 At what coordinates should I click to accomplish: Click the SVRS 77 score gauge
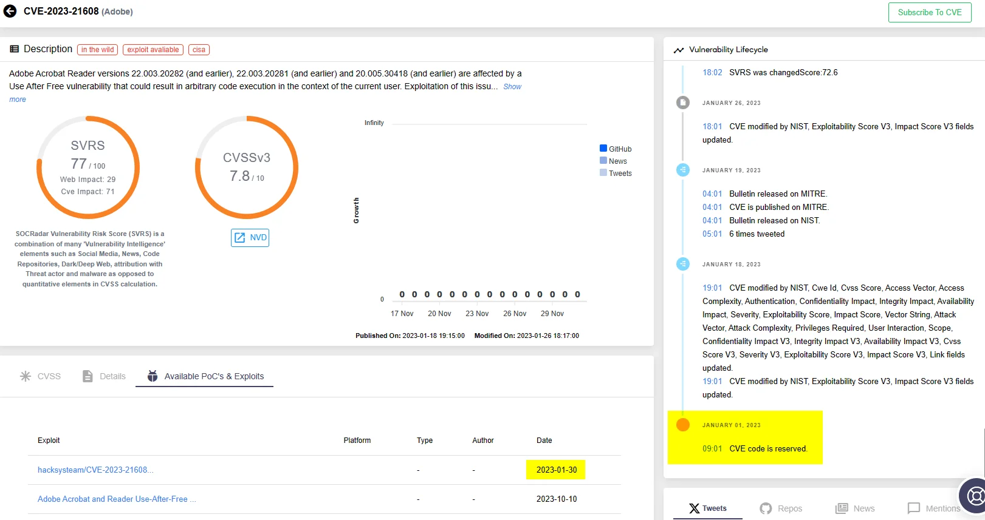pyautogui.click(x=88, y=167)
